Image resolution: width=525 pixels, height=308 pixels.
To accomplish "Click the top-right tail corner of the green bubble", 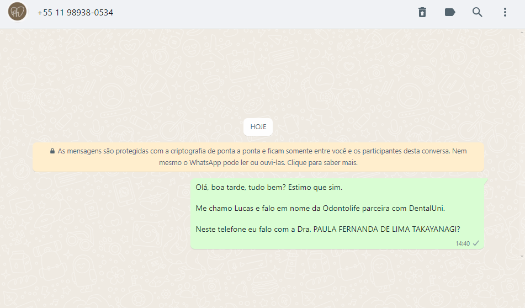I will click(485, 181).
